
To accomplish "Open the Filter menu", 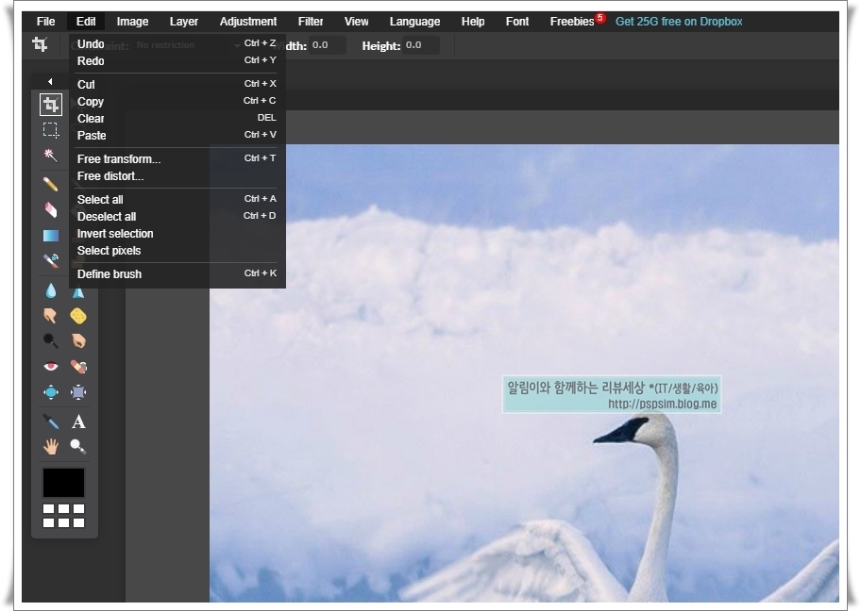I will tap(311, 22).
